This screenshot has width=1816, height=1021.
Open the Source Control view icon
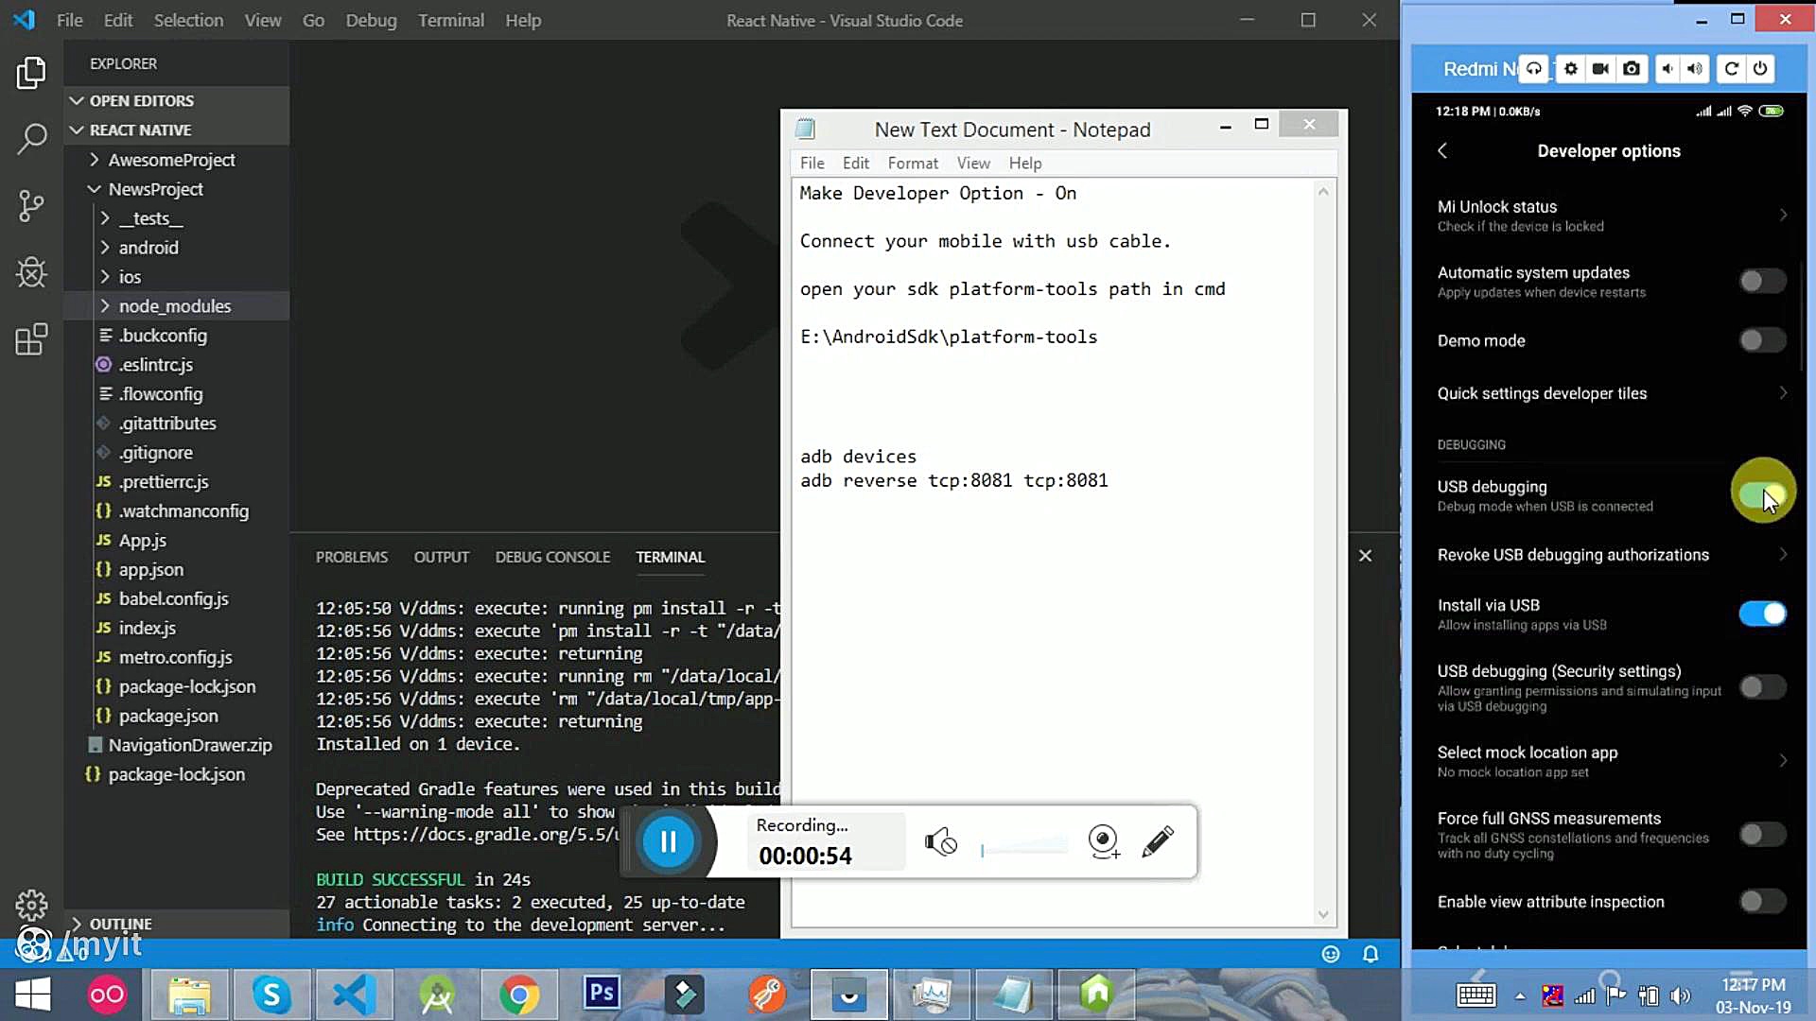pos(31,205)
